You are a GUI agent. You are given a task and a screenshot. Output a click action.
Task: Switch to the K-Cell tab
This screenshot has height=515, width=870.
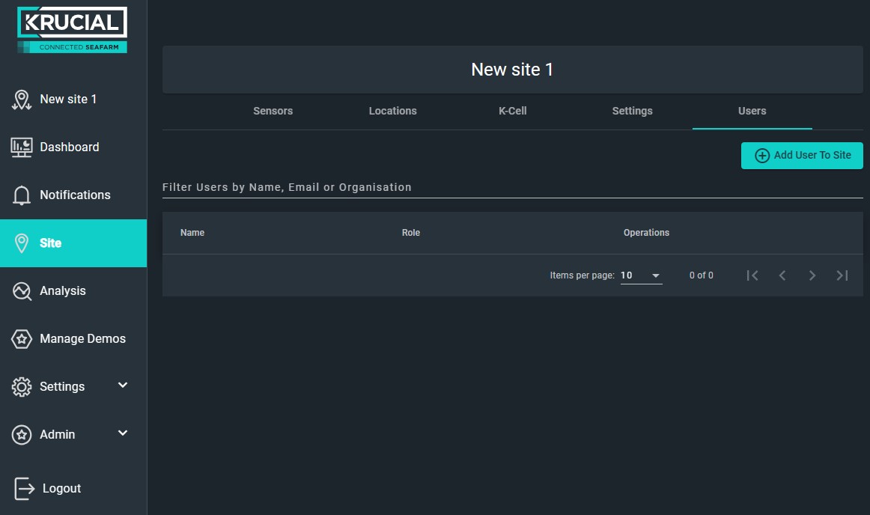pos(513,111)
